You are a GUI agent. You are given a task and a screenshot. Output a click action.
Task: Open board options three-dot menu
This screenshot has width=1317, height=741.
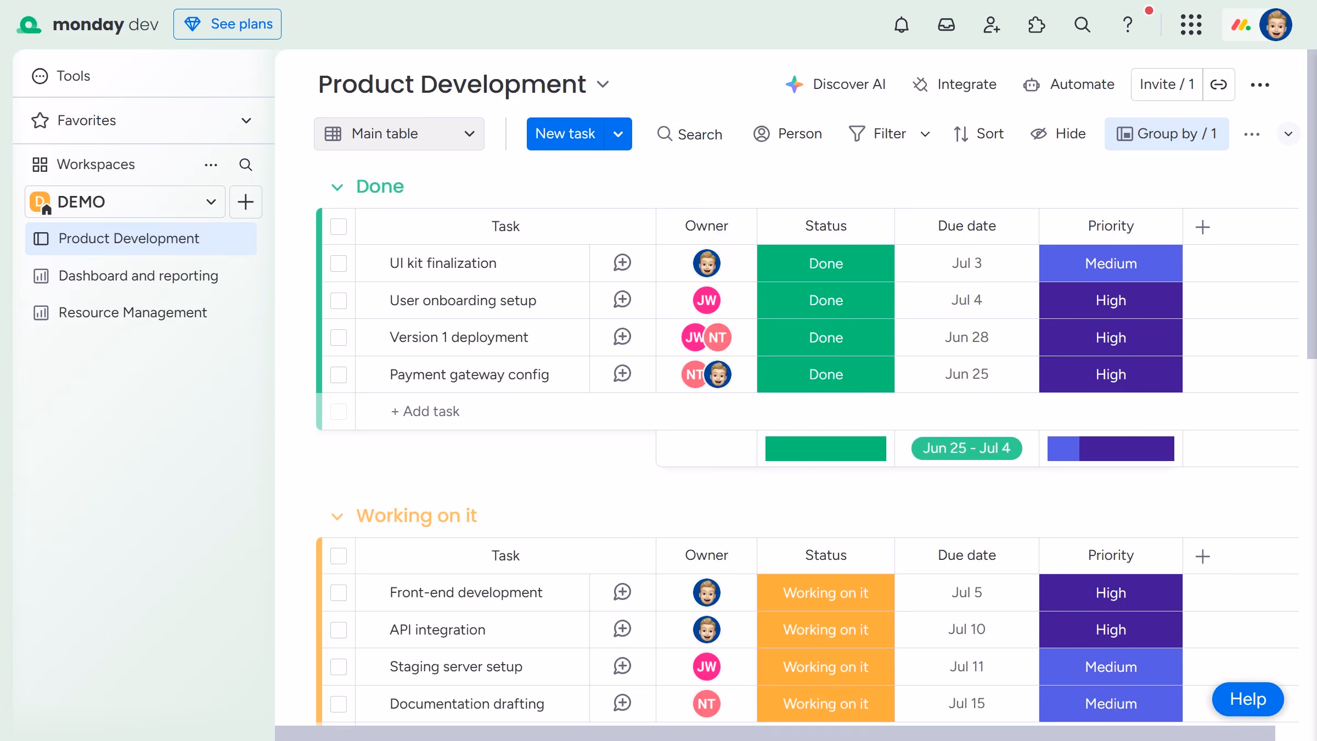(x=1259, y=85)
